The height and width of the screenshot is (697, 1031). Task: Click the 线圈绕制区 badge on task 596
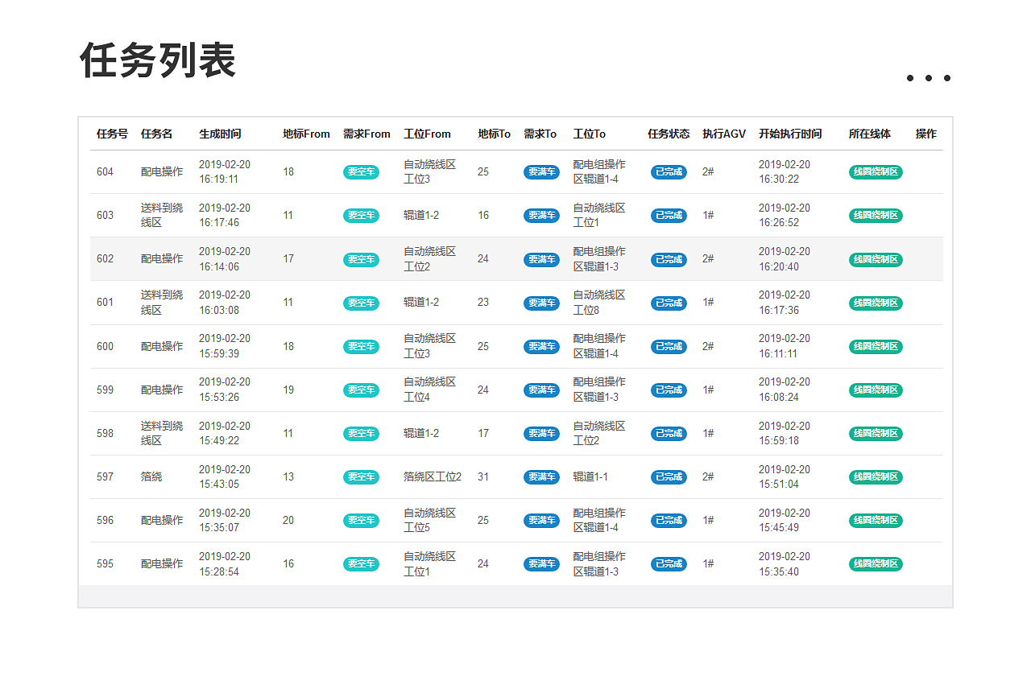pyautogui.click(x=876, y=520)
